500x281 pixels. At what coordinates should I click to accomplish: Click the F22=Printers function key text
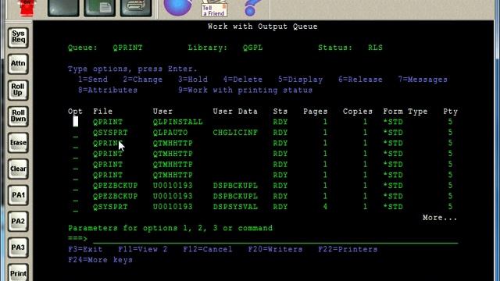[348, 250]
